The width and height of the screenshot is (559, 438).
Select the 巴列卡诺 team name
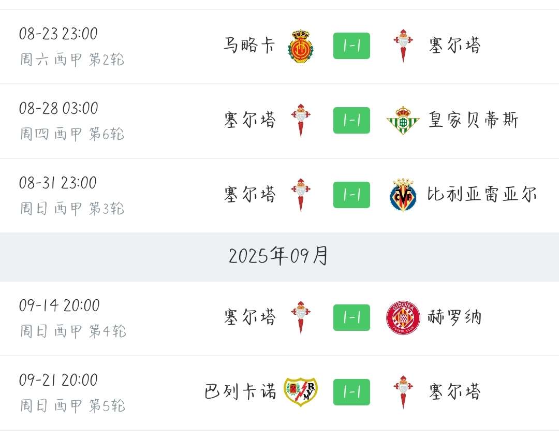241,391
